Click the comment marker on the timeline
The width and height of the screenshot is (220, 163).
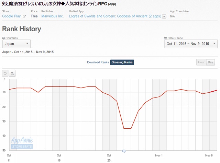point(124,151)
